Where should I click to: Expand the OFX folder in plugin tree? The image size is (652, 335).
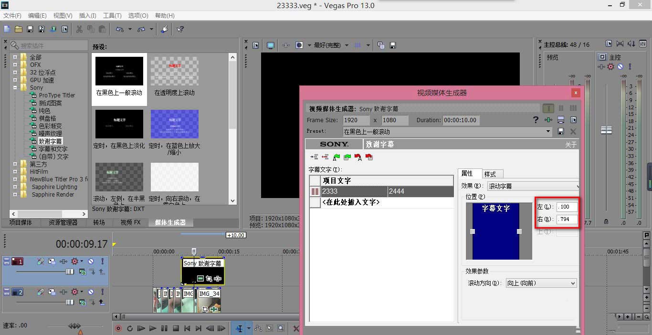point(15,65)
